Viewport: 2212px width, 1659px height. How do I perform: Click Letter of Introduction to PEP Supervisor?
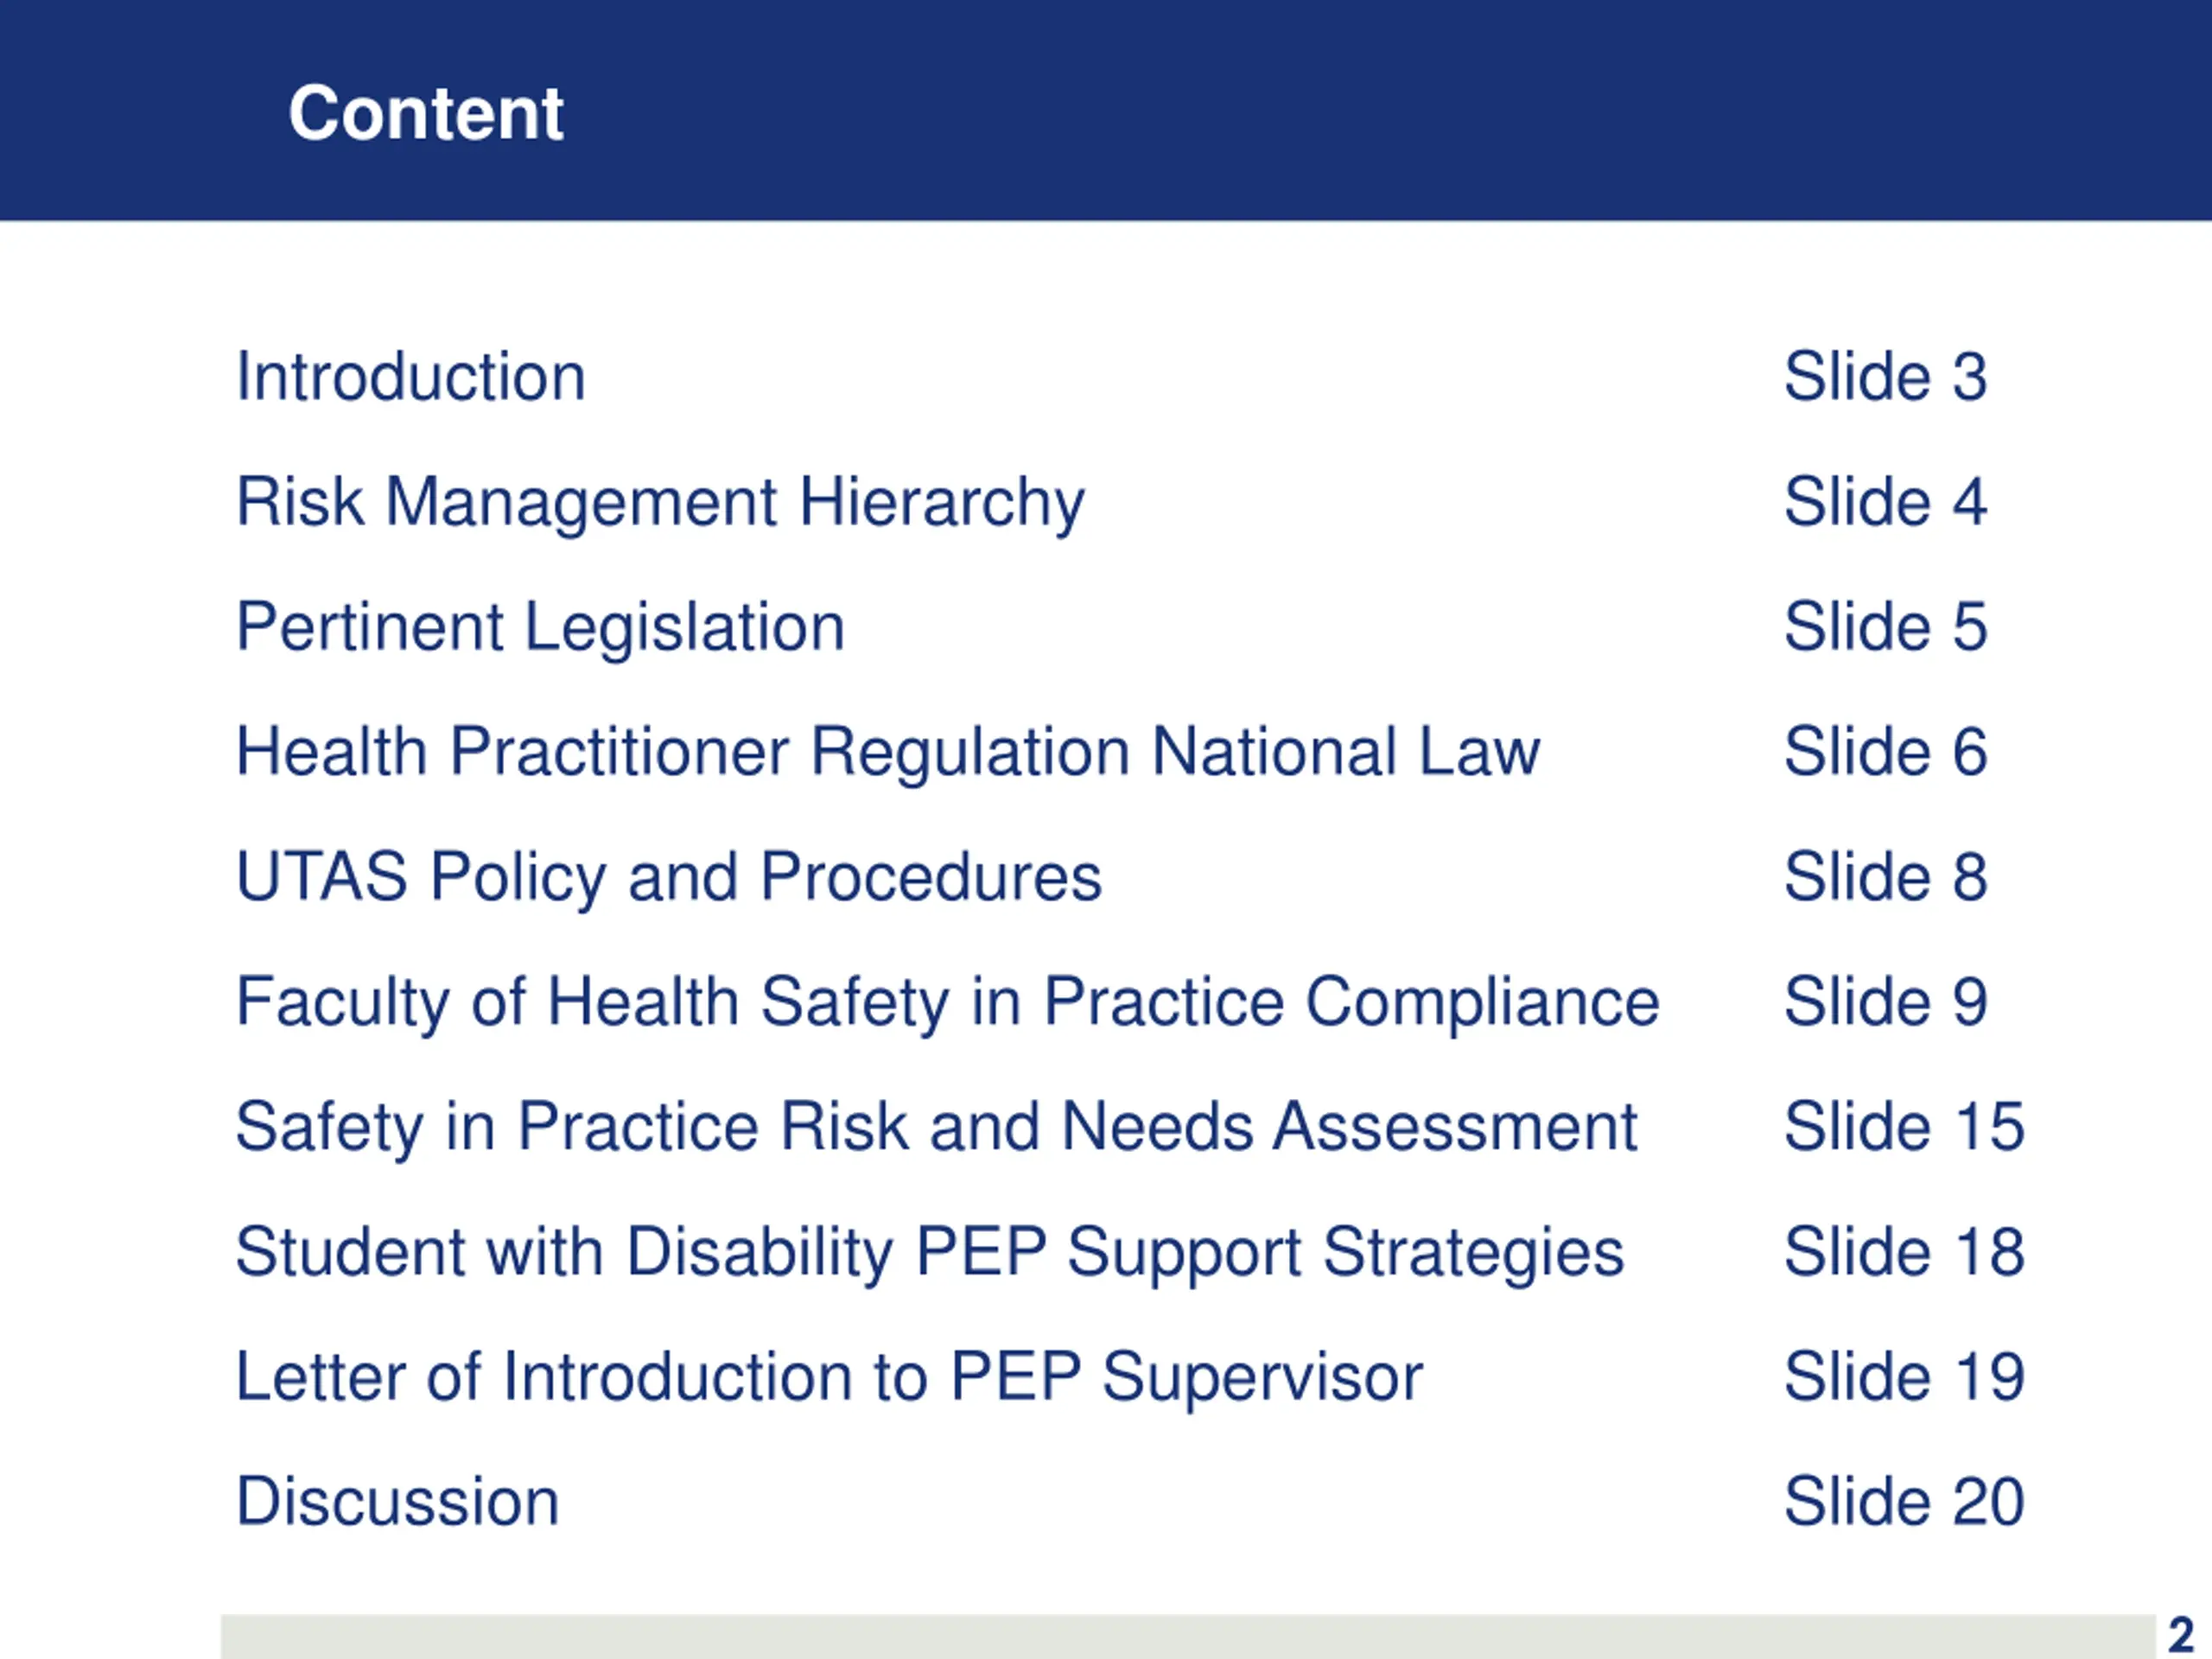pos(828,1377)
